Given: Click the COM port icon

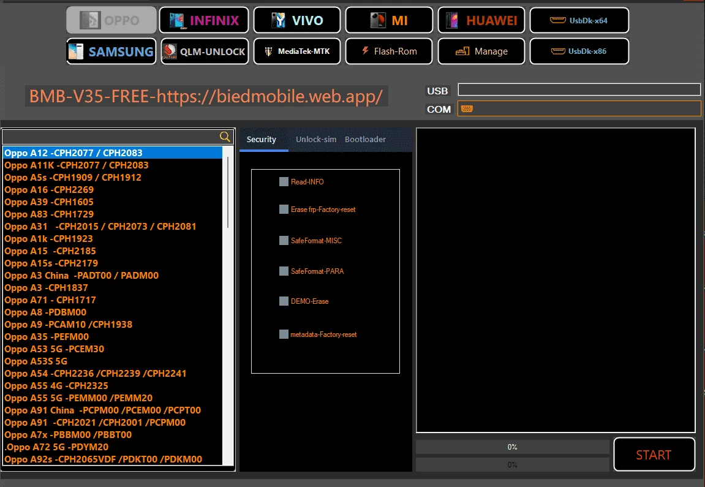Looking at the screenshot, I should pyautogui.click(x=467, y=109).
